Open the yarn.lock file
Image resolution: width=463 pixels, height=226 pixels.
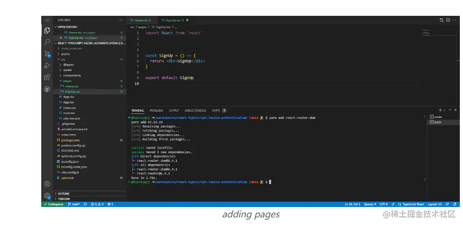coord(90,178)
